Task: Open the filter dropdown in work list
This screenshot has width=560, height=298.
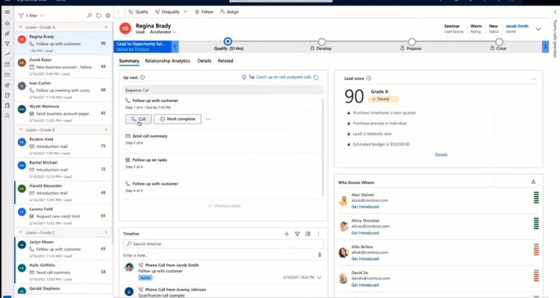Action: click(x=31, y=16)
